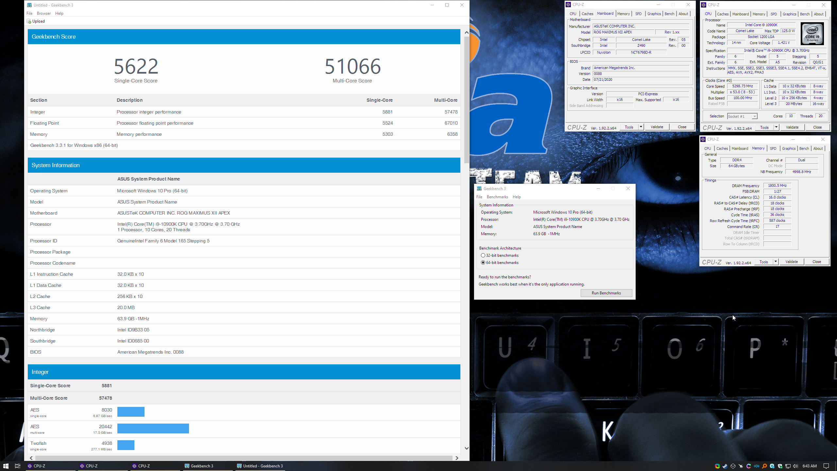Click the colorful pinwheel tray icon
837x471 pixels.
[x=717, y=466]
